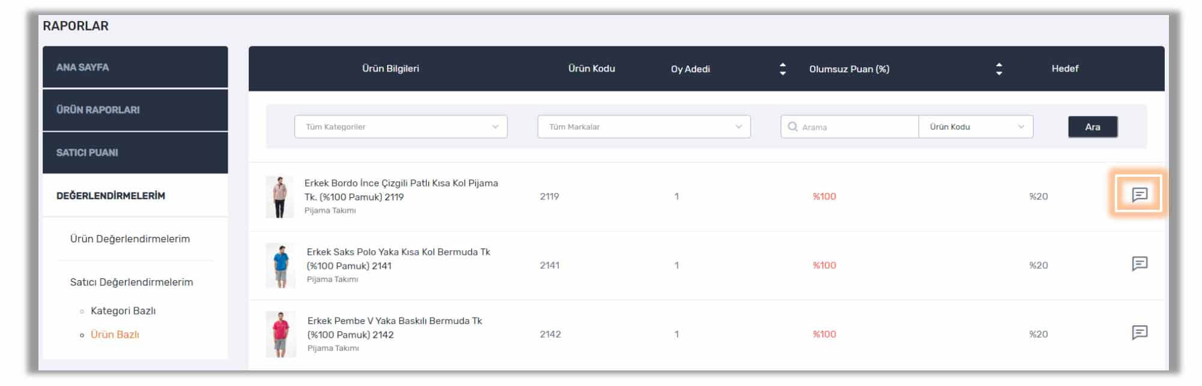Viewport: 1202px width, 386px height.
Task: Select DEĞERLENDİRMELERİM menu
Action: pos(135,195)
